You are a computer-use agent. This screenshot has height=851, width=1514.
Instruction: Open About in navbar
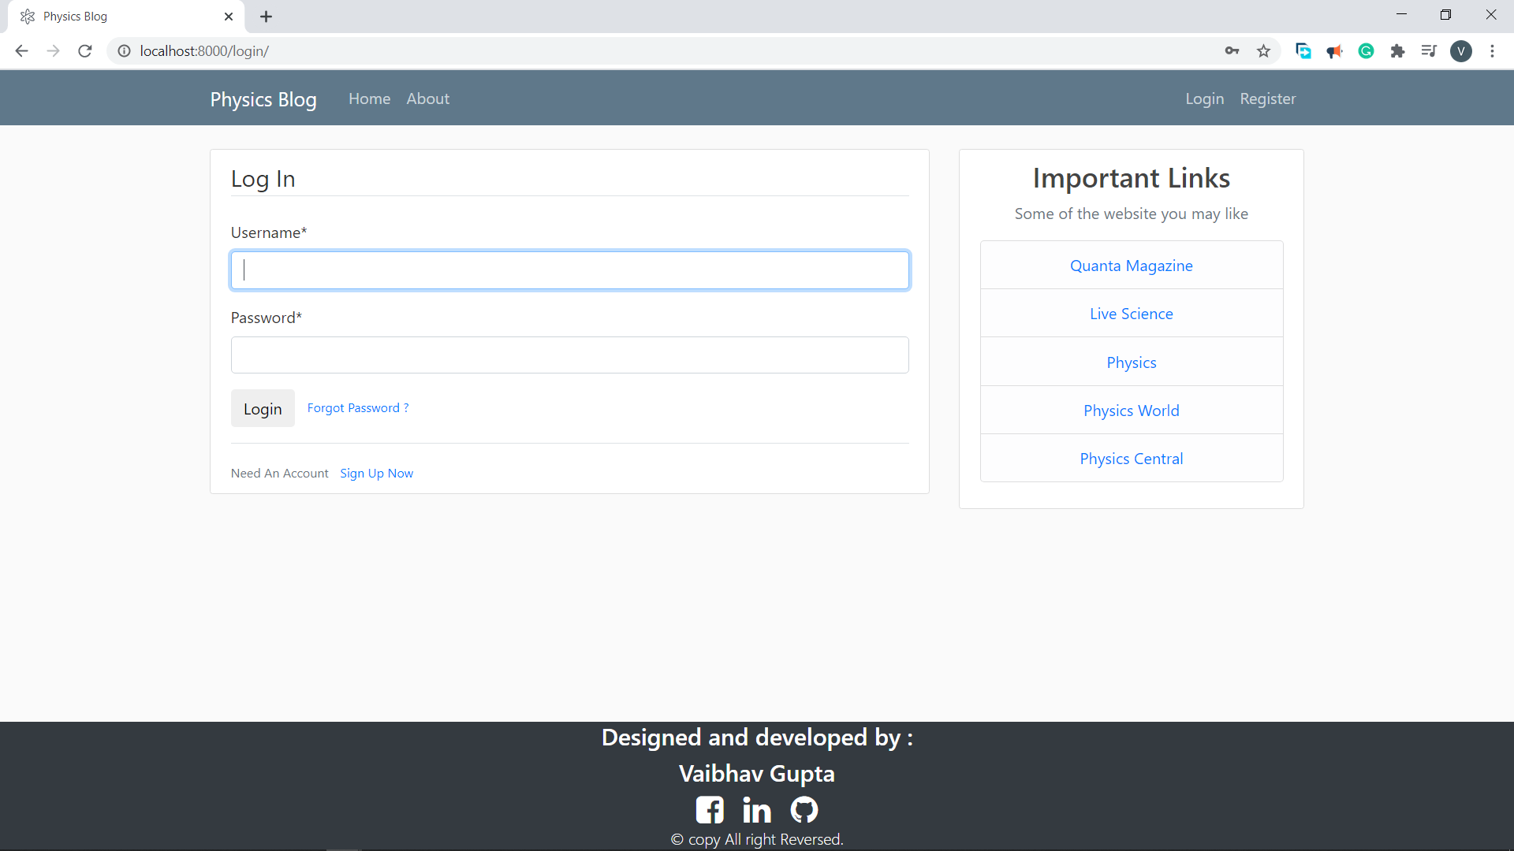coord(427,98)
